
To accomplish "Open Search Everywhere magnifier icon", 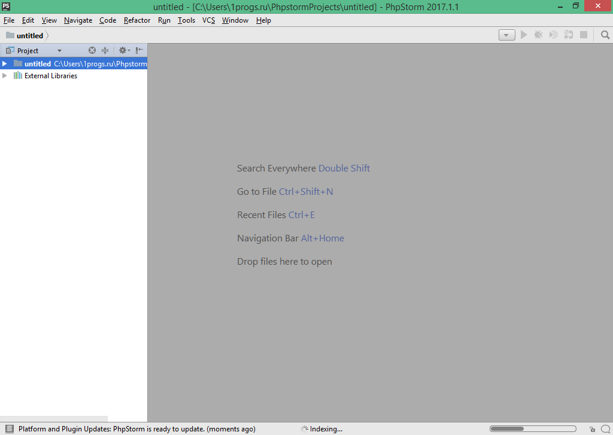I will [x=605, y=35].
